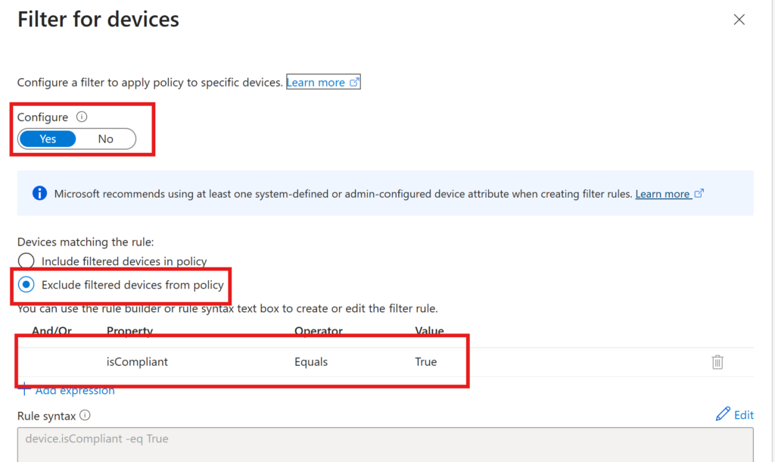Click the plus icon for Add expression

(x=24, y=390)
